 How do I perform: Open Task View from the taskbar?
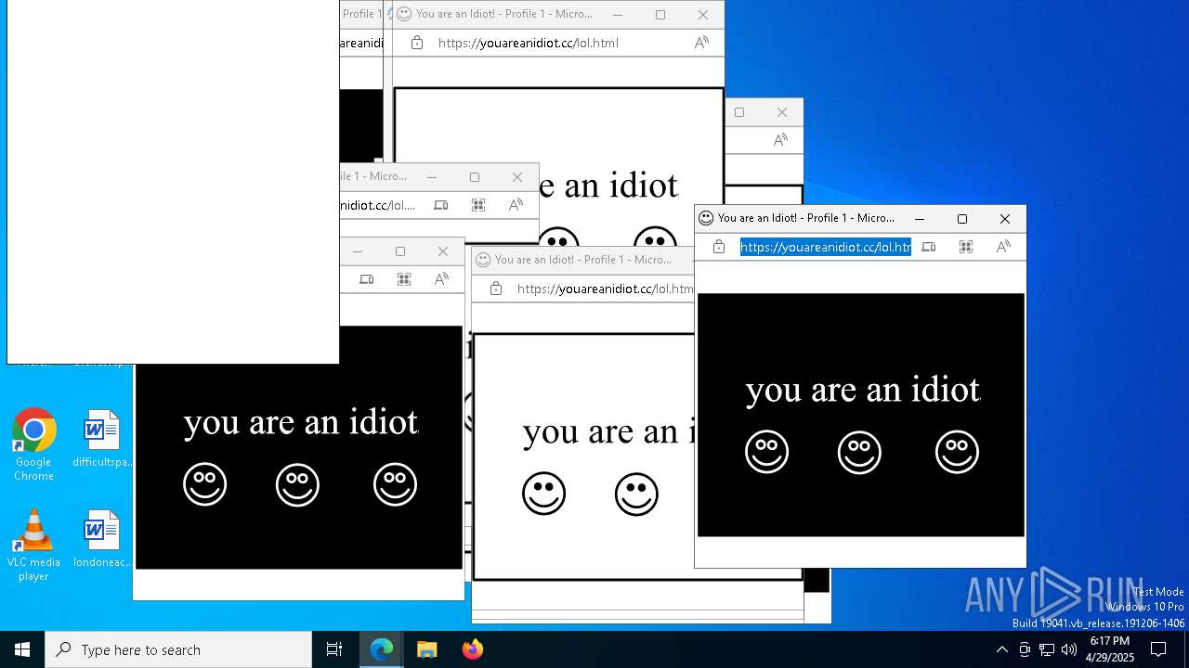[334, 649]
